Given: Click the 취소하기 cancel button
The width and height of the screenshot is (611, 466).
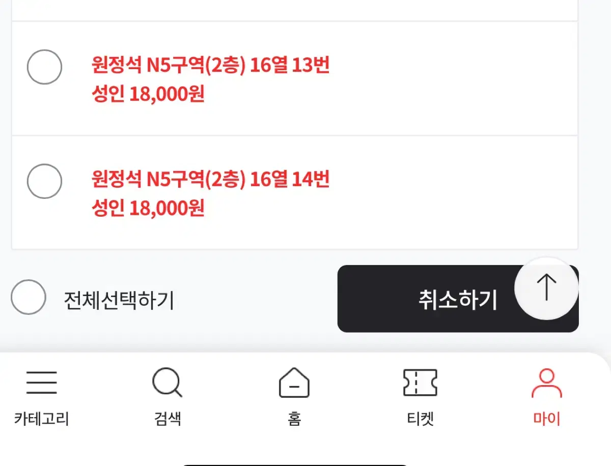Looking at the screenshot, I should pos(458,299).
